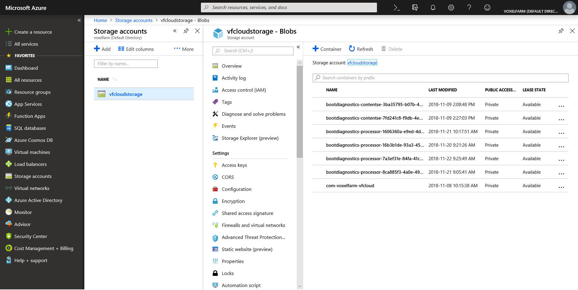Open Security Center
578x290 pixels.
[31, 236]
